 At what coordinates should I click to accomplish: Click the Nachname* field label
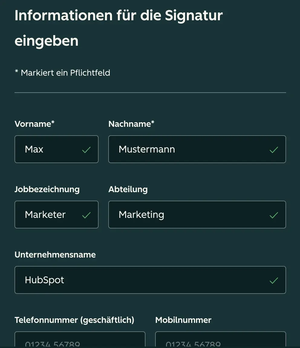pyautogui.click(x=131, y=124)
